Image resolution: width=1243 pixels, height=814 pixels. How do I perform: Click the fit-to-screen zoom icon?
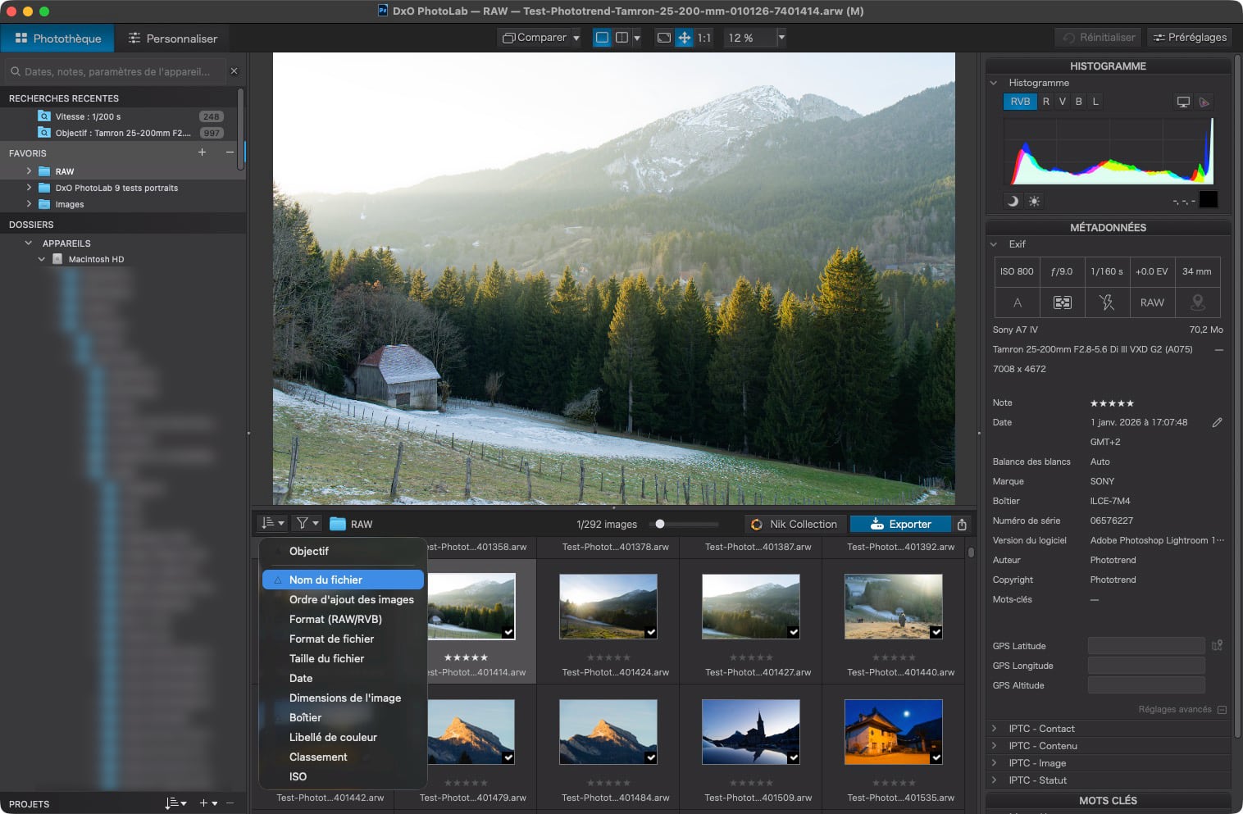tap(664, 38)
